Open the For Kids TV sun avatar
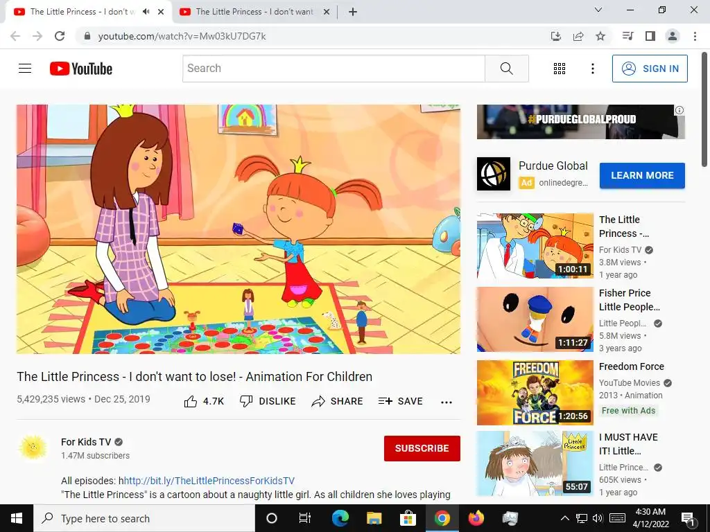The width and height of the screenshot is (710, 532). click(33, 448)
